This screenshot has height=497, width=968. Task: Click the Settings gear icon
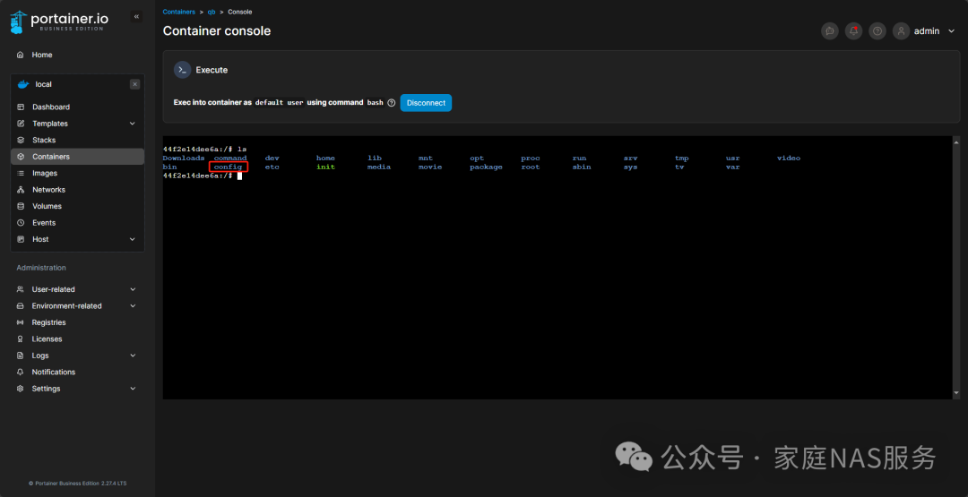pyautogui.click(x=20, y=389)
